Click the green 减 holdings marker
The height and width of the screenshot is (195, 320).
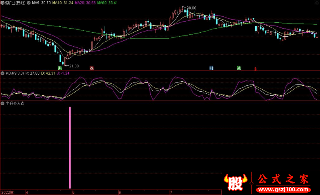(x=239, y=68)
